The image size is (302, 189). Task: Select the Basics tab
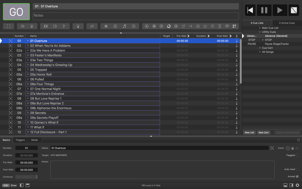(6, 140)
